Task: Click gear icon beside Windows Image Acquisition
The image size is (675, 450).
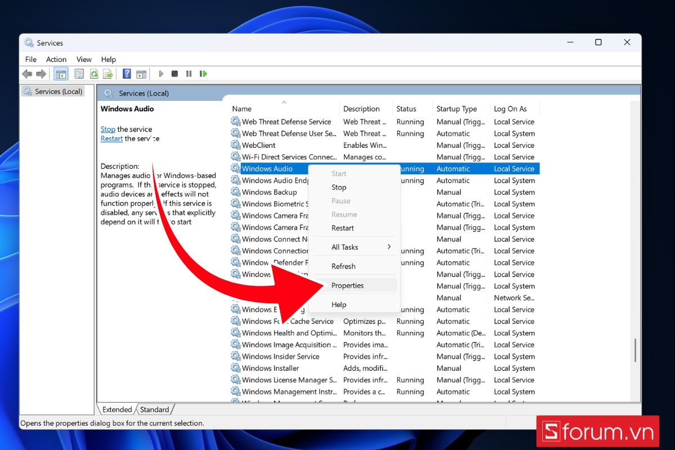Action: click(236, 345)
